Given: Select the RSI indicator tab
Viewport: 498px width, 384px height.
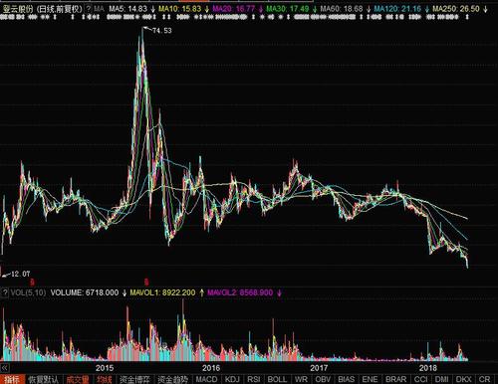Looking at the screenshot, I should coord(254,379).
